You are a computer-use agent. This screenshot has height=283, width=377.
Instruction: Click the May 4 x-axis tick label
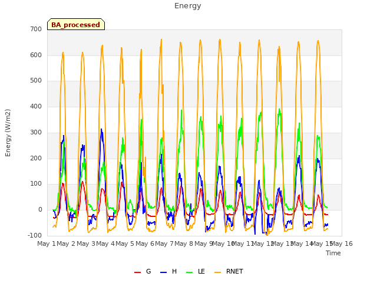pyautogui.click(x=105, y=243)
